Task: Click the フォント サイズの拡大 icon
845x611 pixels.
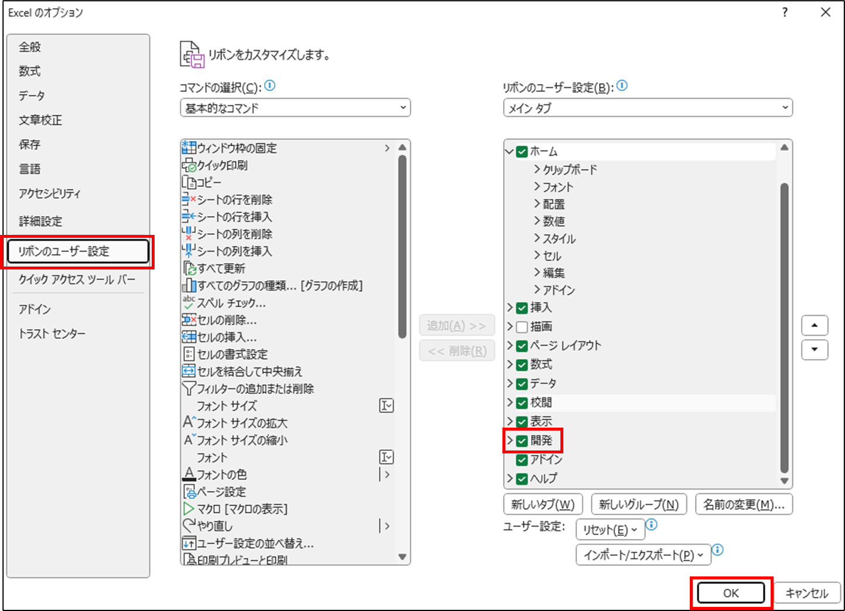Action: pyautogui.click(x=189, y=422)
